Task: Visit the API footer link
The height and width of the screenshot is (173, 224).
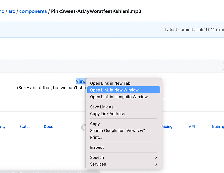Action: [192, 127]
